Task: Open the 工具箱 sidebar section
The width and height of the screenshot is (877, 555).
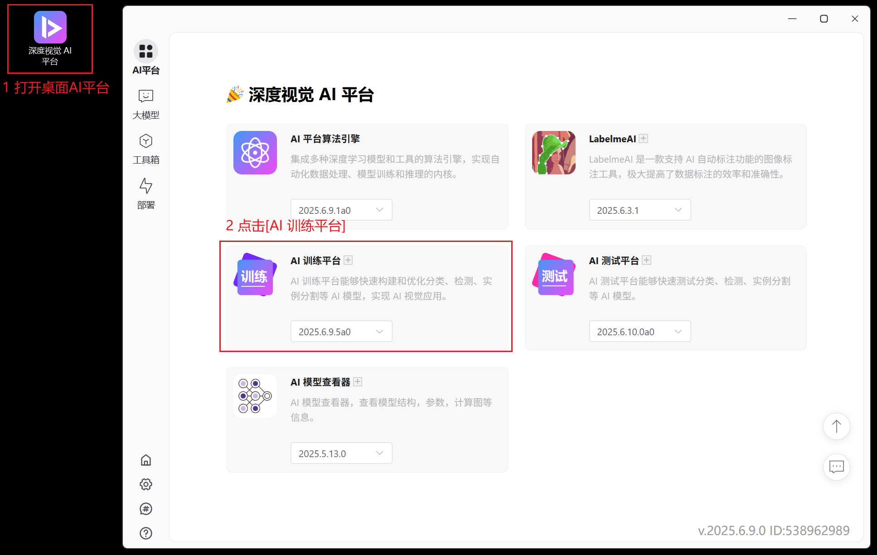Action: 146,149
